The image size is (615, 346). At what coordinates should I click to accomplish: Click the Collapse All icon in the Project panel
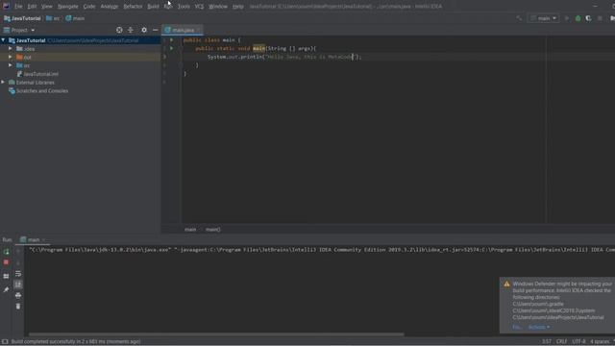(x=131, y=30)
